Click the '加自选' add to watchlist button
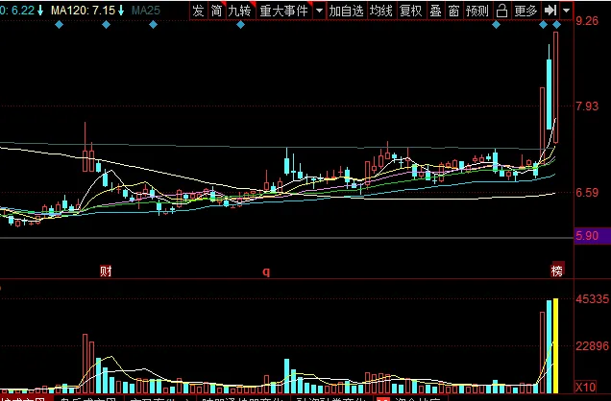This screenshot has width=611, height=401. (x=346, y=11)
